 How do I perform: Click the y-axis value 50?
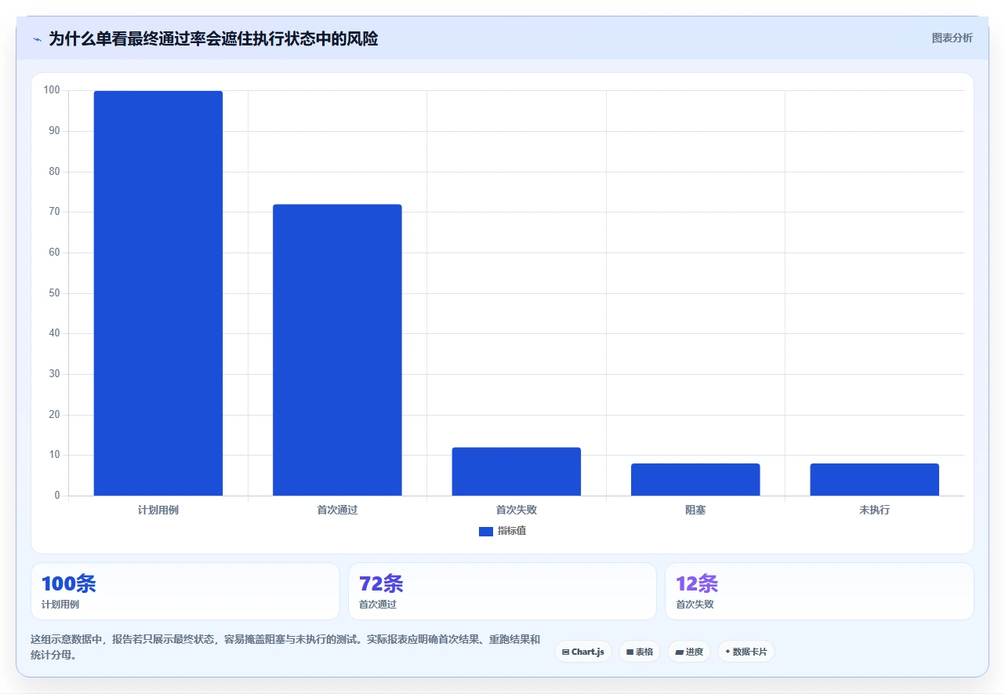55,293
